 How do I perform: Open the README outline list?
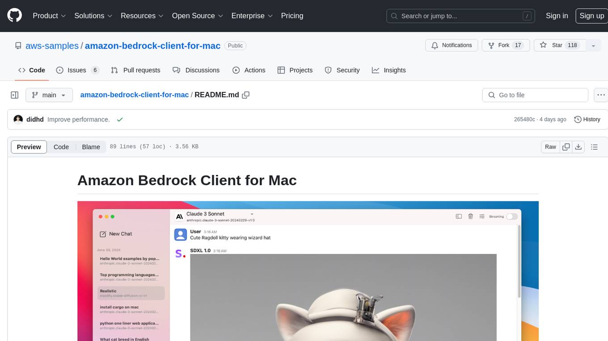point(594,147)
